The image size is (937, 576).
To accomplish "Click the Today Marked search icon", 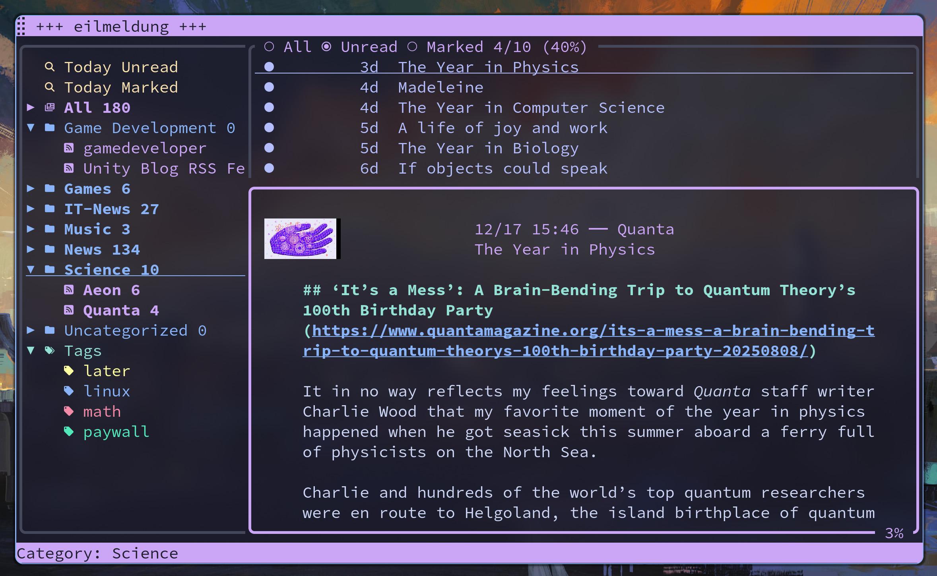I will 49,87.
